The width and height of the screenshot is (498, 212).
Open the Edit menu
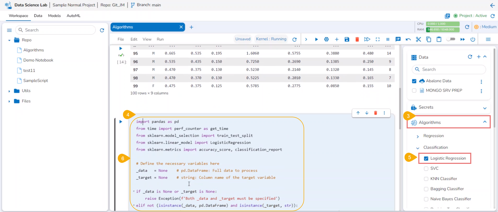134,39
